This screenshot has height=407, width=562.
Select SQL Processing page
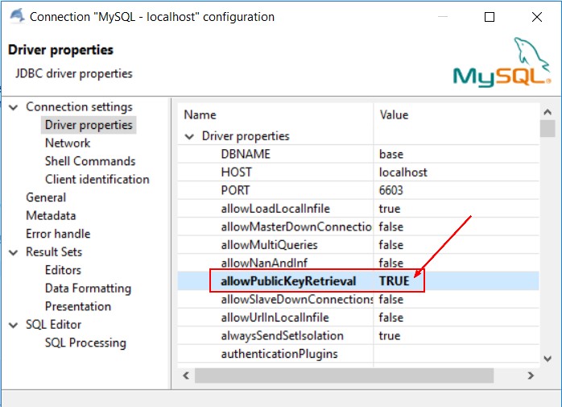pos(85,343)
